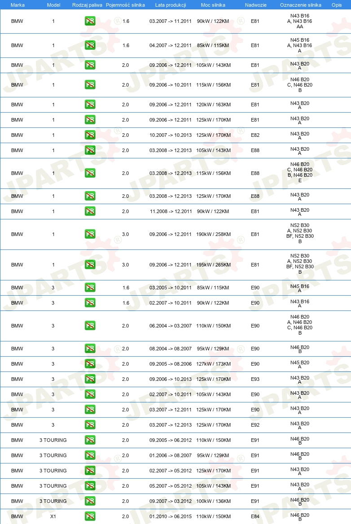Select the E84 body cell
The image size is (351, 524).
coord(255,516)
